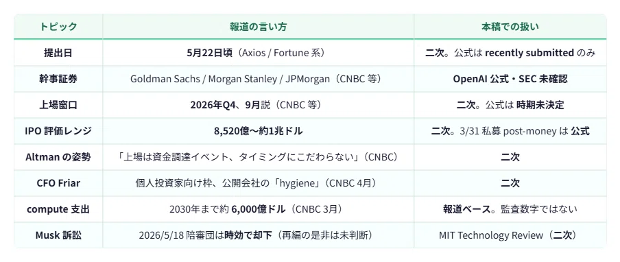620x262 pixels.
Task: Click the hygiene CNBC 4月 cell
Action: click(x=258, y=183)
